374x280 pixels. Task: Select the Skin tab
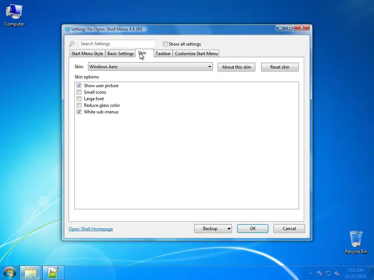click(x=145, y=53)
